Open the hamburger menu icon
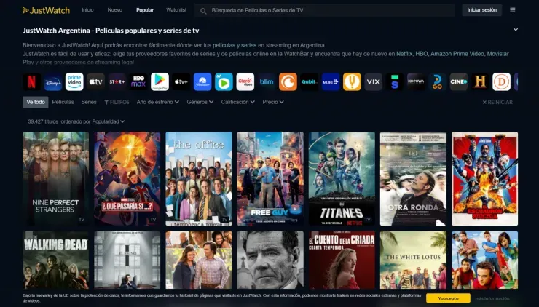The image size is (539, 307). 513,10
